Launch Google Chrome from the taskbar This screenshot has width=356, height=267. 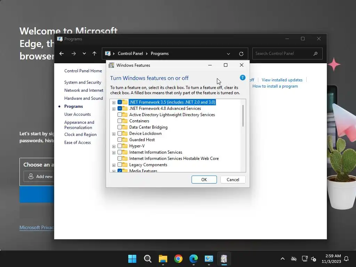pos(178,259)
